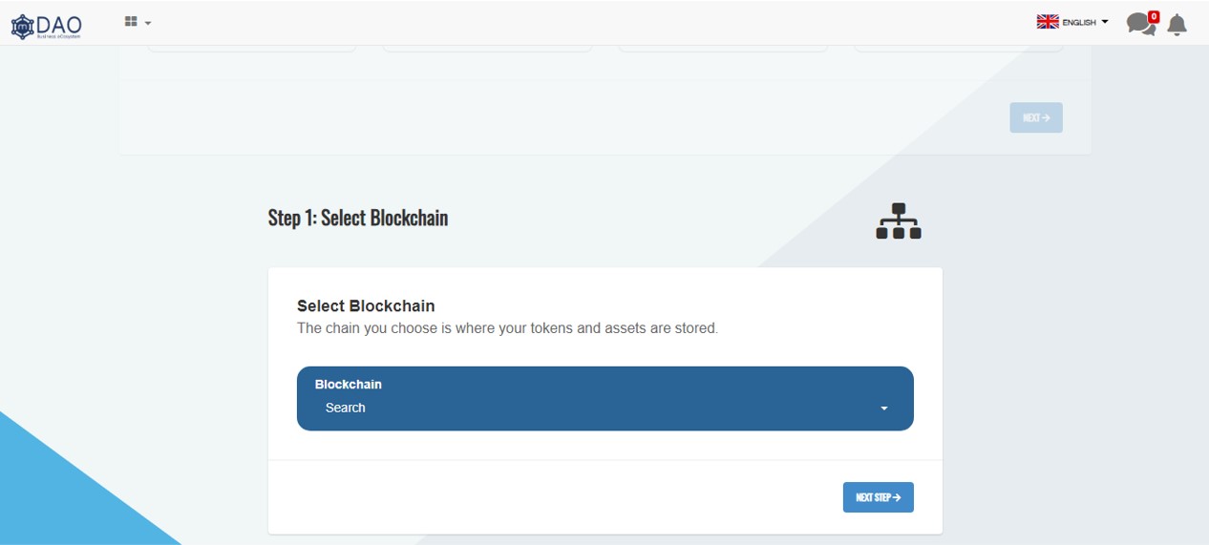Click the DAO logo in the header
This screenshot has width=1209, height=545.
[x=46, y=25]
